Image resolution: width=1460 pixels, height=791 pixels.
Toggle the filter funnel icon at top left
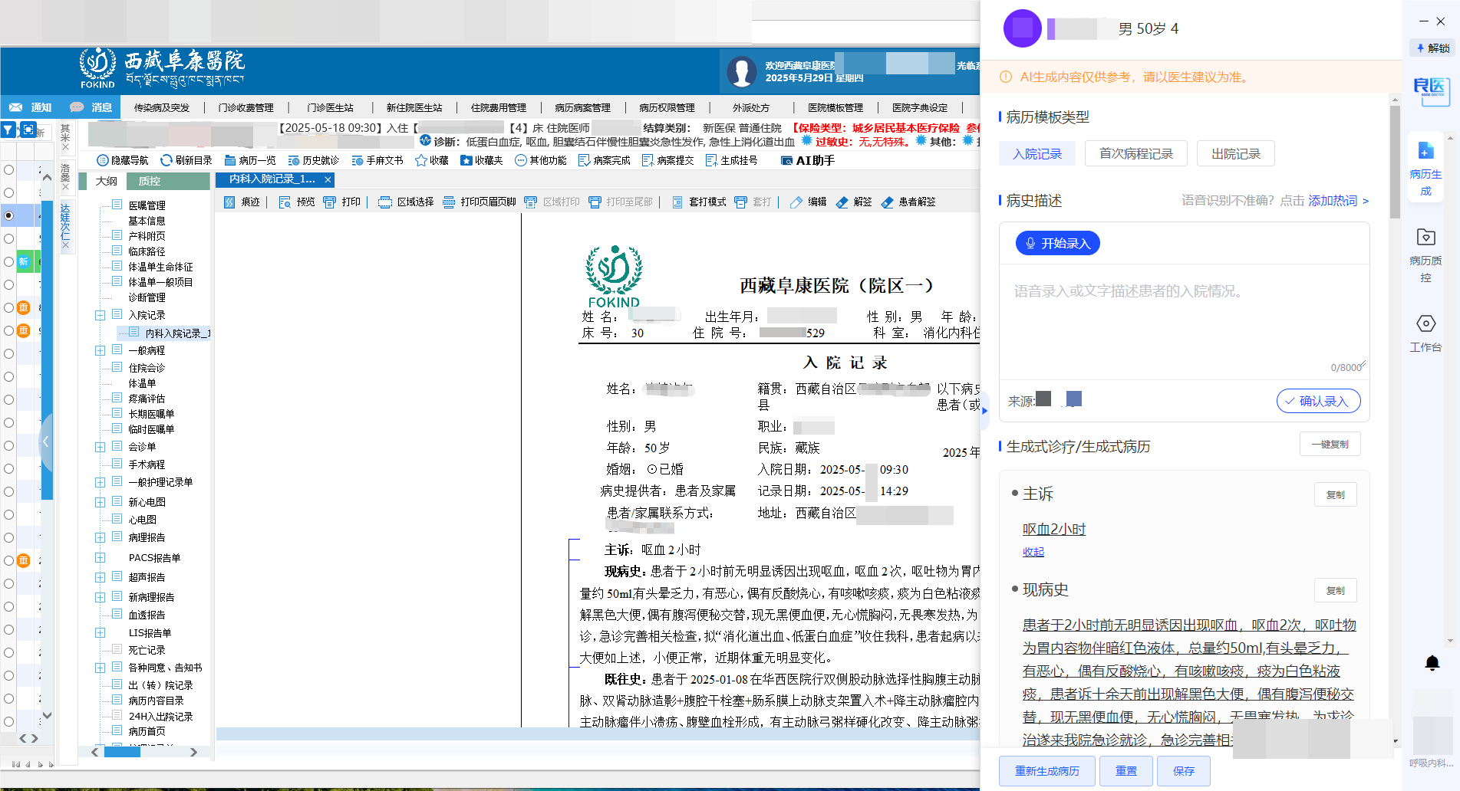point(8,130)
